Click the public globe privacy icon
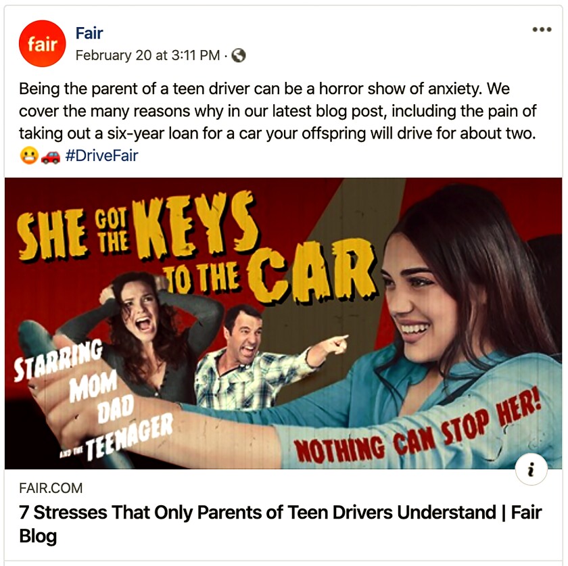The height and width of the screenshot is (566, 568). (238, 55)
